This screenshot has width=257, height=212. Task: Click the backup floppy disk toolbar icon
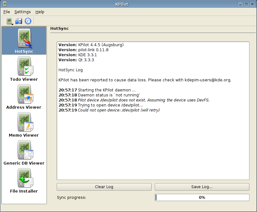[19, 21]
